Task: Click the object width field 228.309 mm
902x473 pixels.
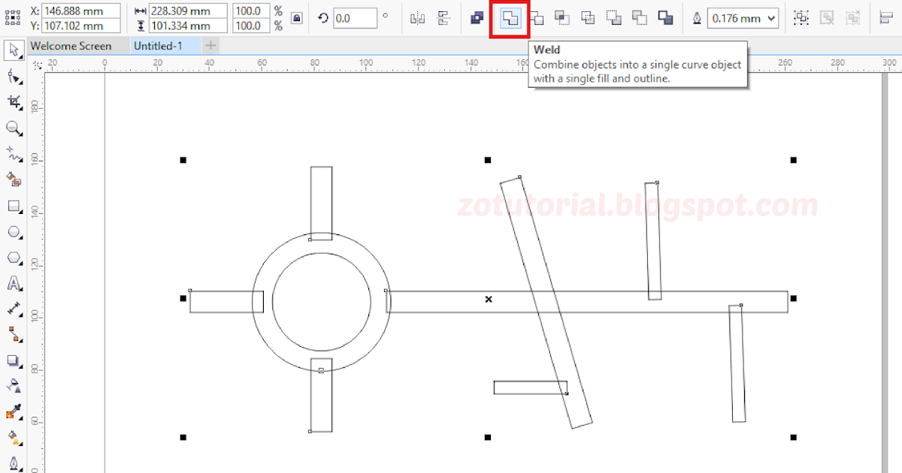Action: 188,11
